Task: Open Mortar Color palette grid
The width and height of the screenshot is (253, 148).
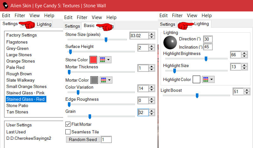Action: pyautogui.click(x=103, y=80)
